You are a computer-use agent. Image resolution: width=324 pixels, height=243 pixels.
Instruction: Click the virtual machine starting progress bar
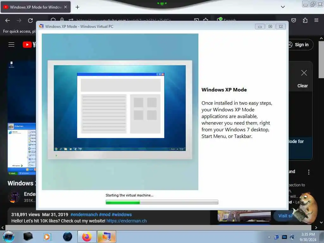pos(162,202)
